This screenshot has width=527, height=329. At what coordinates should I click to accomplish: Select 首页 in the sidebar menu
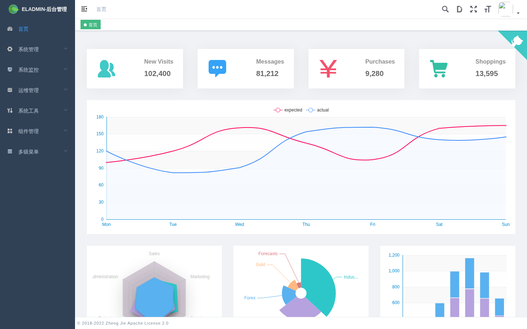point(37,29)
